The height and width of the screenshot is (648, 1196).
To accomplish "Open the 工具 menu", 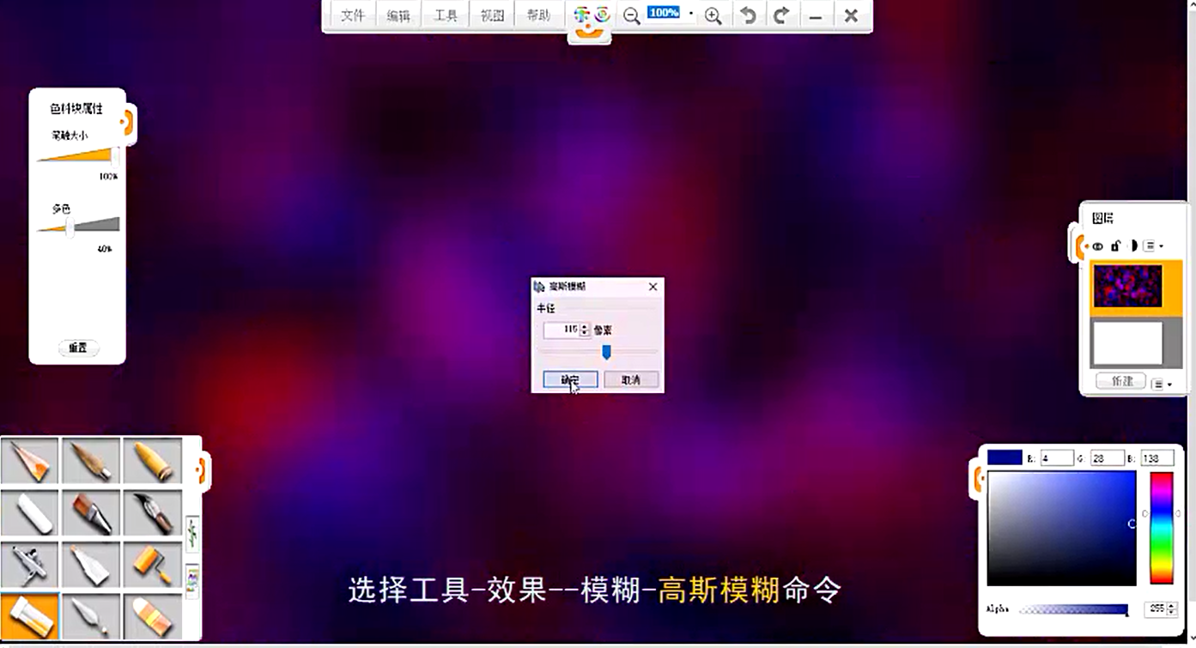I will click(x=446, y=15).
